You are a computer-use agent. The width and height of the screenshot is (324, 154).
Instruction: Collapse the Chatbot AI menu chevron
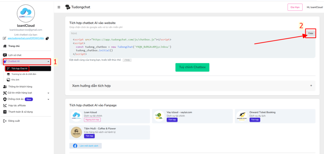coord(48,62)
